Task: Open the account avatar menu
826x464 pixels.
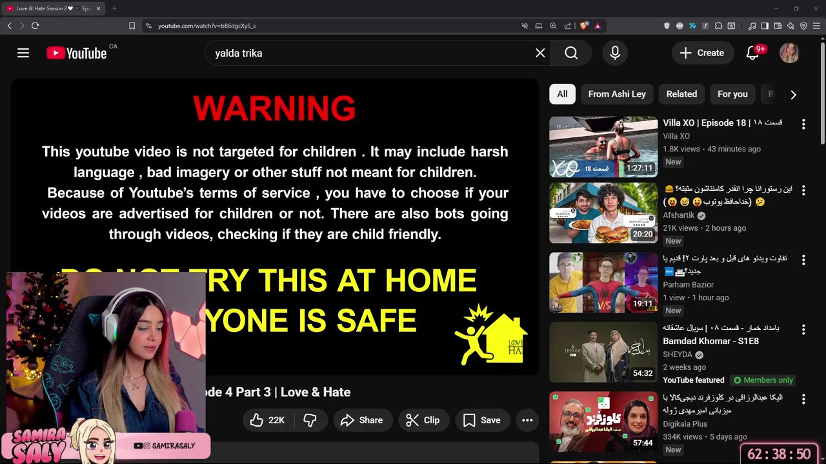Action: [x=789, y=53]
